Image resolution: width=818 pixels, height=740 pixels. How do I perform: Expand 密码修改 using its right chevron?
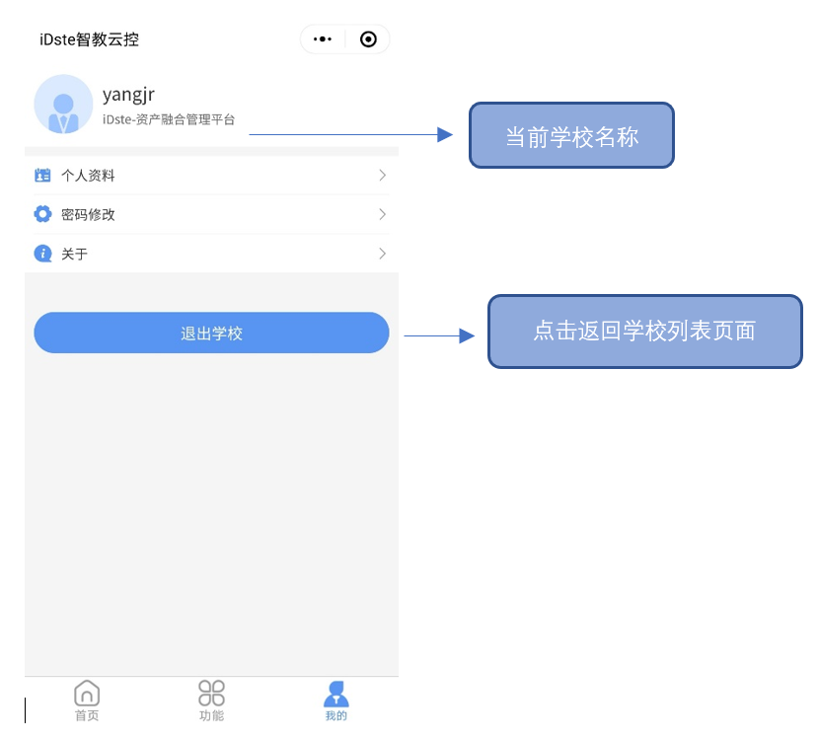(x=382, y=214)
